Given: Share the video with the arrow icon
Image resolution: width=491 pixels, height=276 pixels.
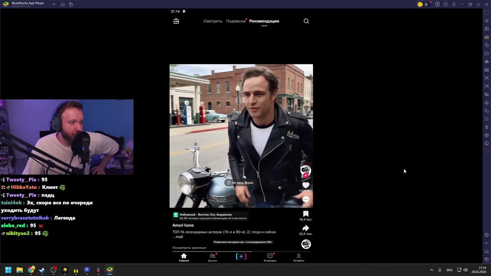Looking at the screenshot, I should click(x=306, y=228).
